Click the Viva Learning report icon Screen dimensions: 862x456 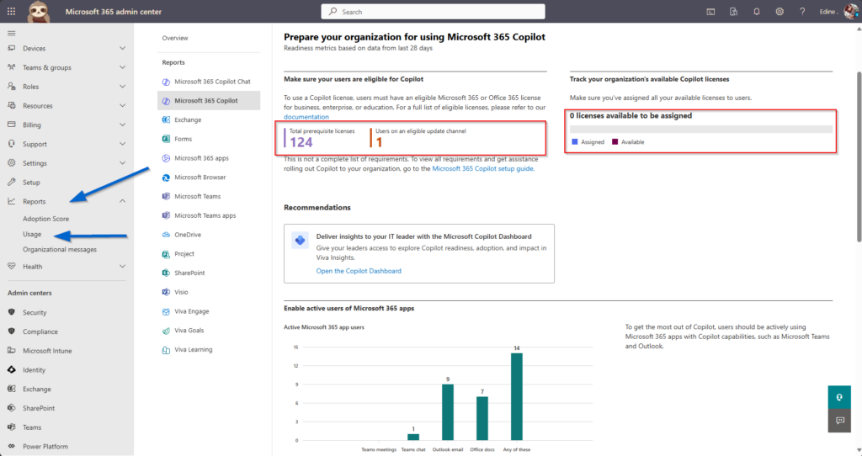(x=166, y=350)
